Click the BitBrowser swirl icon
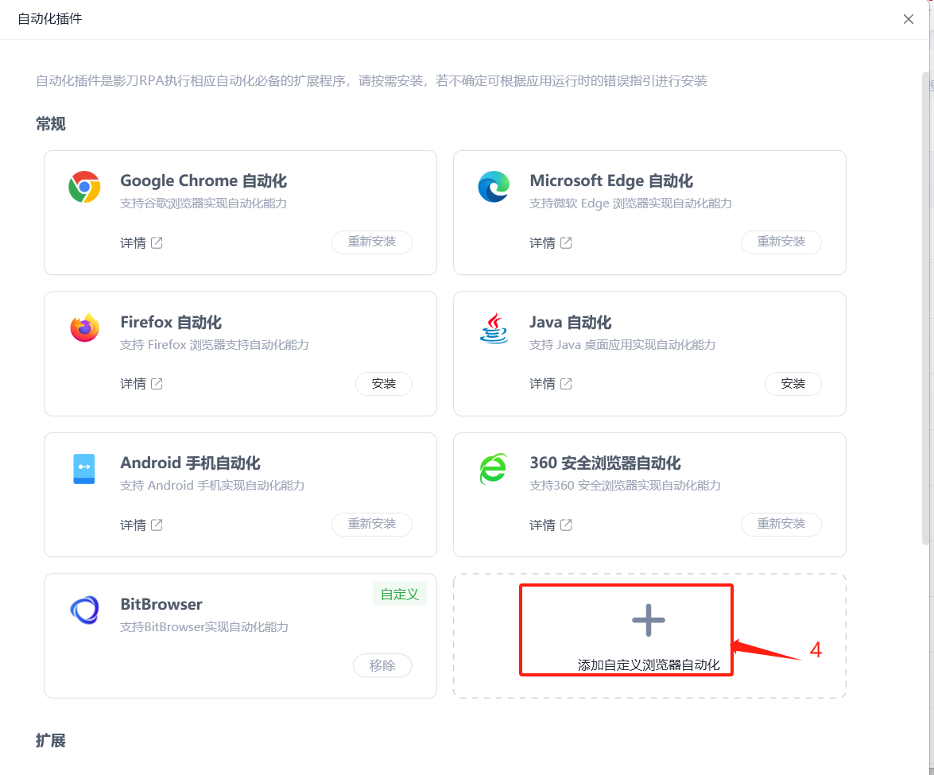 tap(83, 610)
